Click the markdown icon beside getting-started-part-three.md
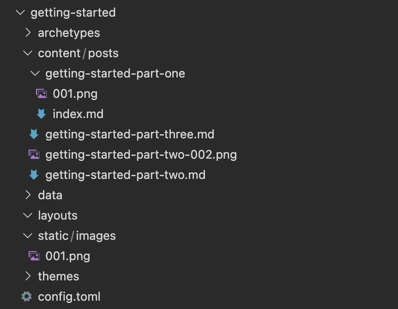 click(34, 134)
